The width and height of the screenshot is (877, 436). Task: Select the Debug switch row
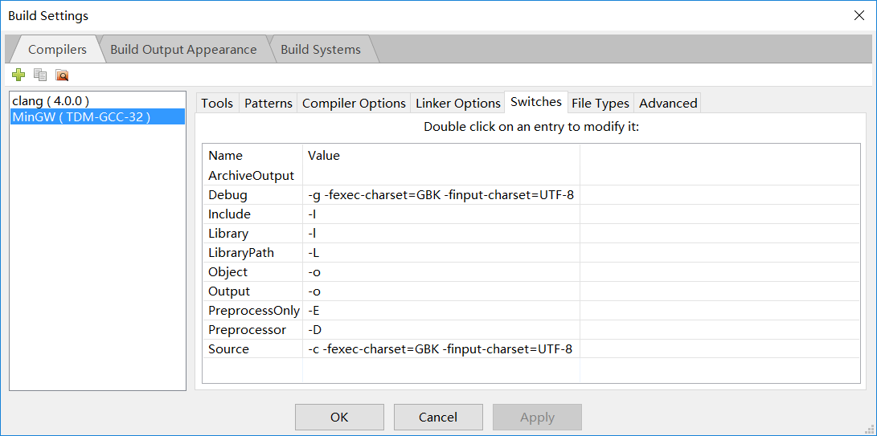(228, 195)
